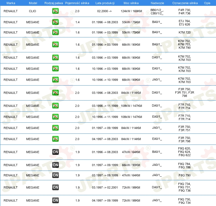The width and height of the screenshot is (216, 206).
Task: Click the Moc silnika column header
Action: pyautogui.click(x=131, y=3)
